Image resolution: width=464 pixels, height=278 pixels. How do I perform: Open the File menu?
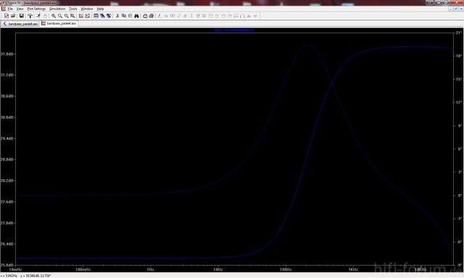coord(10,9)
